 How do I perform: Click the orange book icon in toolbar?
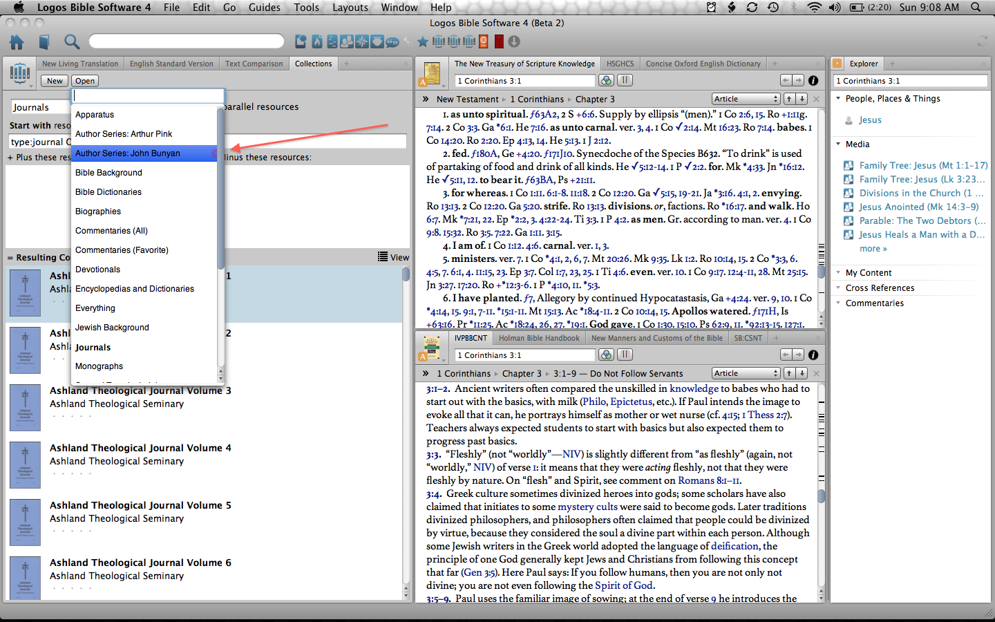click(484, 41)
